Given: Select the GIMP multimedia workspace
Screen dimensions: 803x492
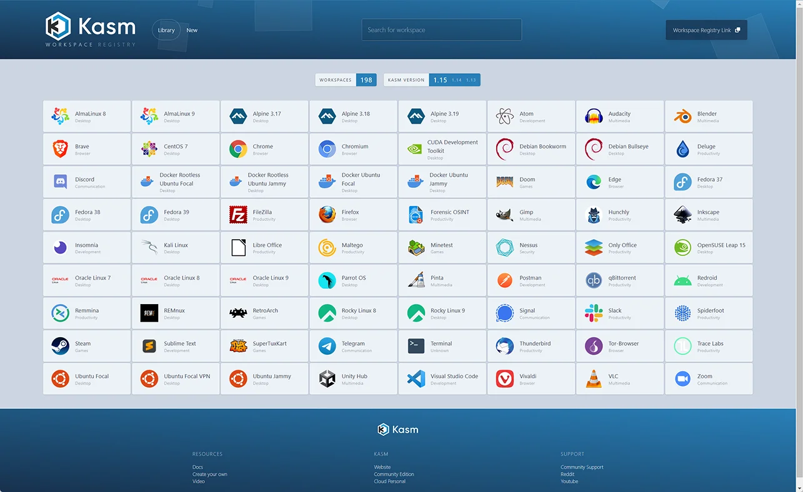Looking at the screenshot, I should point(531,214).
